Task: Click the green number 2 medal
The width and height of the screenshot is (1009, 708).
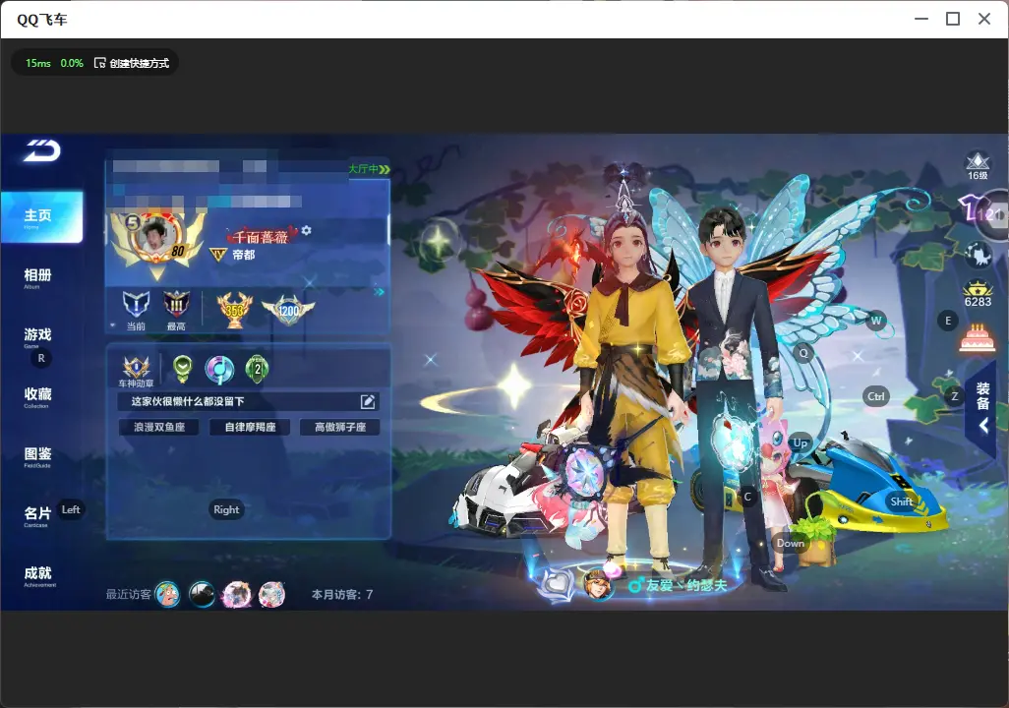Action: [258, 368]
